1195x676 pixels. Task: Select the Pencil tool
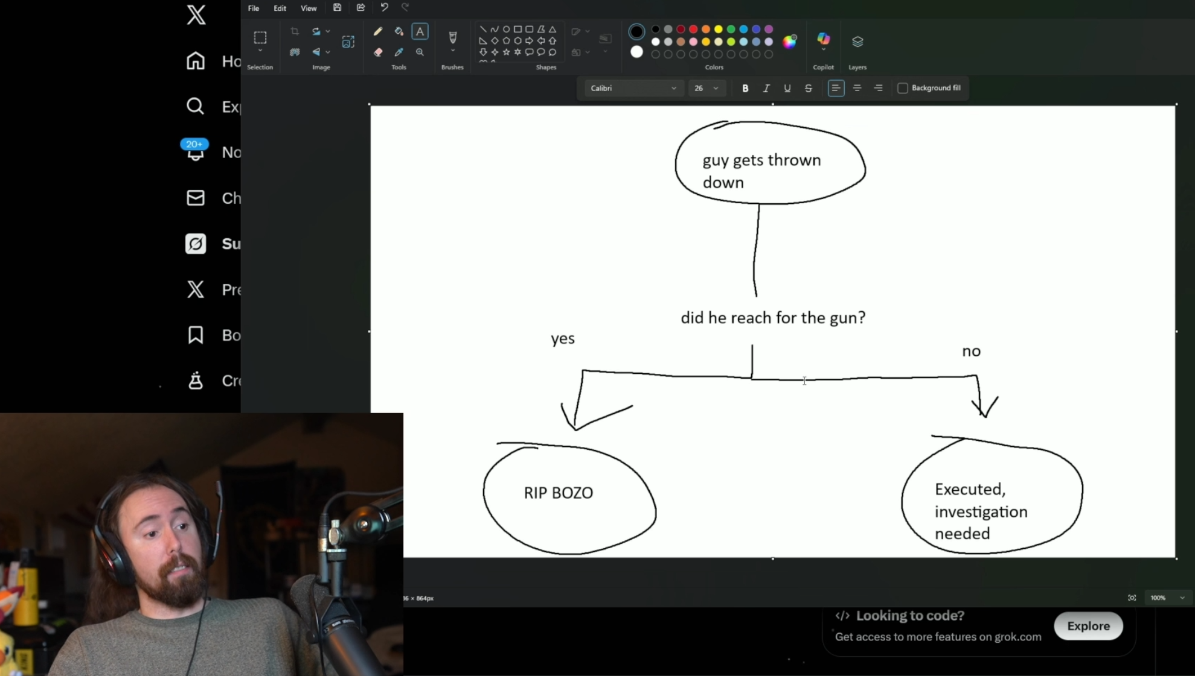click(378, 31)
